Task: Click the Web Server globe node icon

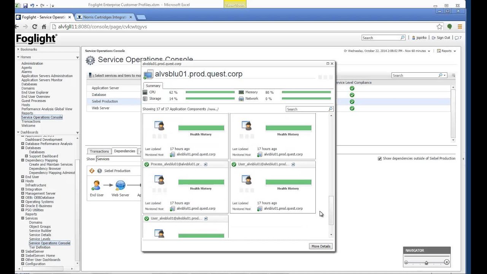Action: click(x=120, y=185)
